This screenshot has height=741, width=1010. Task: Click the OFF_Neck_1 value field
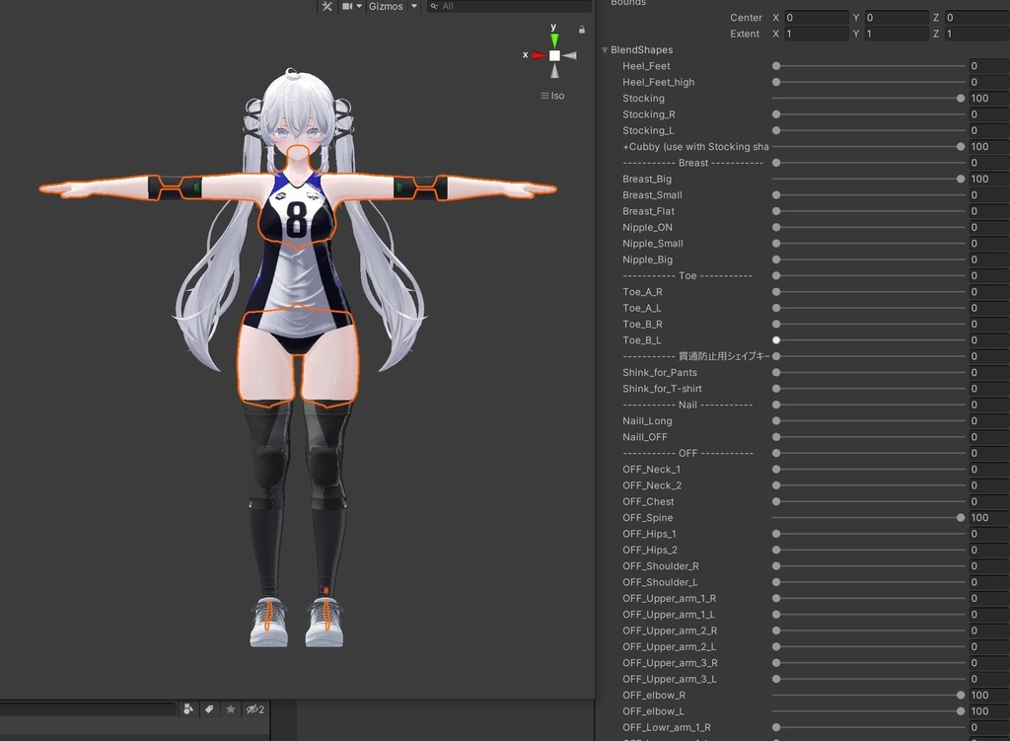(988, 469)
